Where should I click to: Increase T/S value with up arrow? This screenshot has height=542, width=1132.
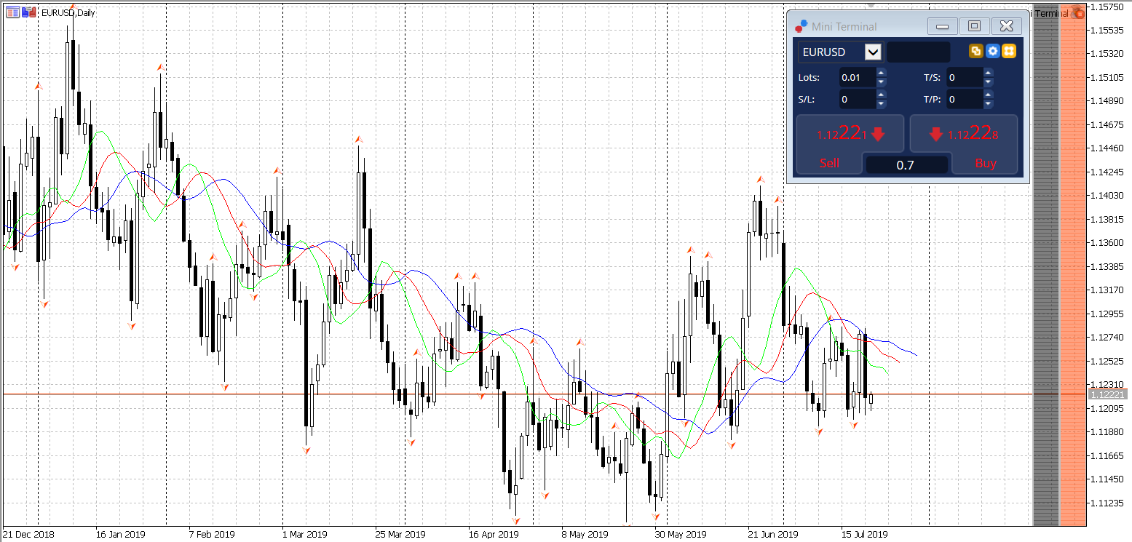(x=988, y=73)
